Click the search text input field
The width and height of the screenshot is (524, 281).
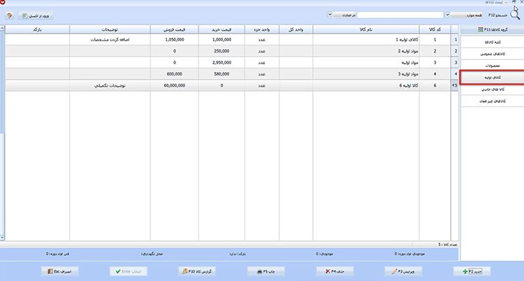[x=400, y=15]
